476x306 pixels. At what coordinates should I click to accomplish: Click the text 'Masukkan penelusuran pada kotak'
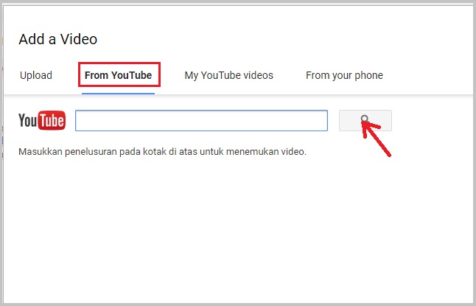click(x=93, y=151)
